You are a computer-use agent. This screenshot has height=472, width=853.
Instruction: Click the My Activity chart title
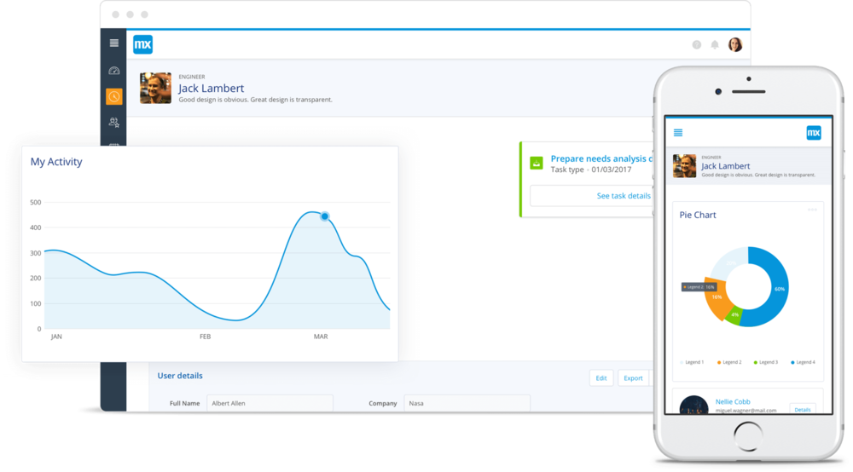click(56, 162)
